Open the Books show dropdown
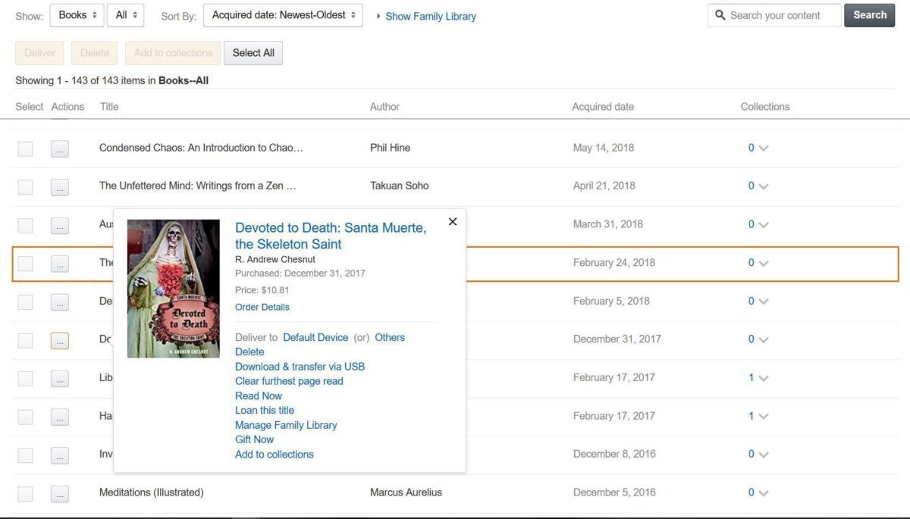Screen dimensions: 910x519 77,15
